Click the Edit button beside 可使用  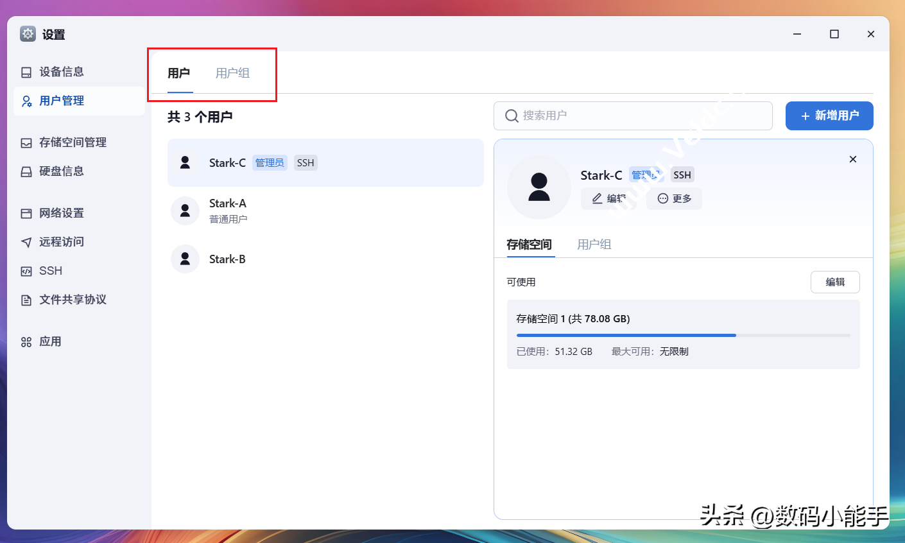coord(834,282)
